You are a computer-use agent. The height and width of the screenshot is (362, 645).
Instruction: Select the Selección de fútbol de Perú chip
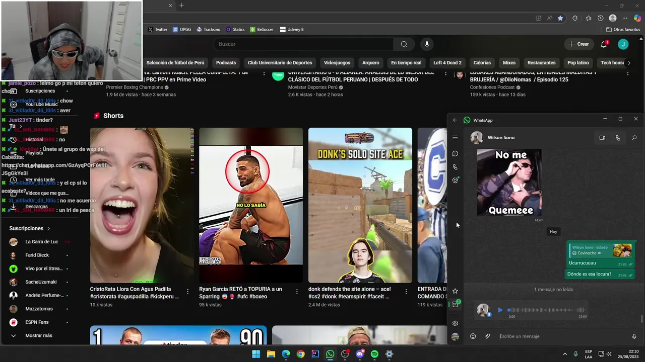coord(175,63)
